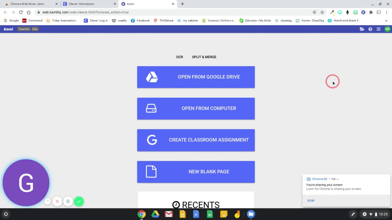This screenshot has width=392, height=220.
Task: Click the cast media icon in toolbar
Action: coord(379,12)
